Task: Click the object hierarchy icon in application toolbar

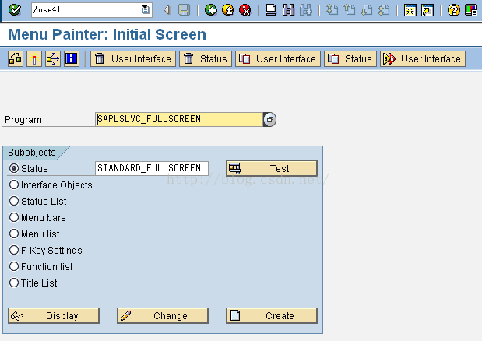Action: click(x=16, y=58)
